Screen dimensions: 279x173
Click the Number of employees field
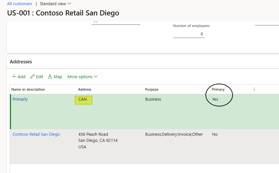click(189, 34)
